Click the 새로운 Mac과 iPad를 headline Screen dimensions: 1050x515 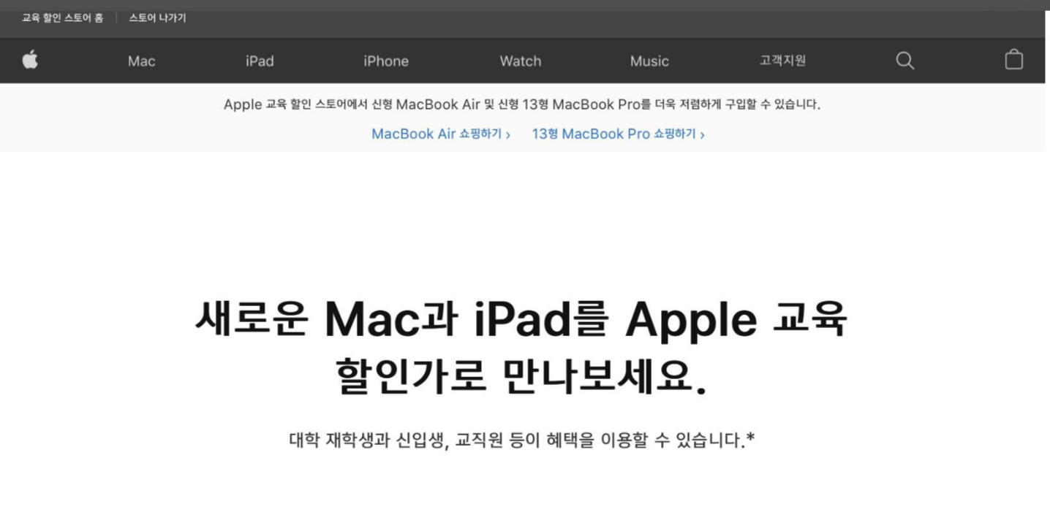(521, 319)
